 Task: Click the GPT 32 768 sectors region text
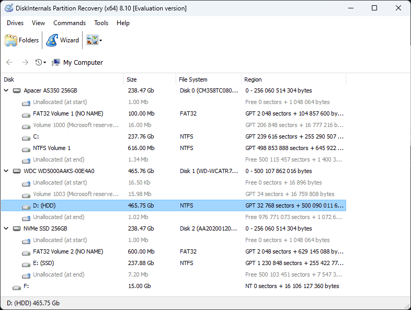click(294, 205)
